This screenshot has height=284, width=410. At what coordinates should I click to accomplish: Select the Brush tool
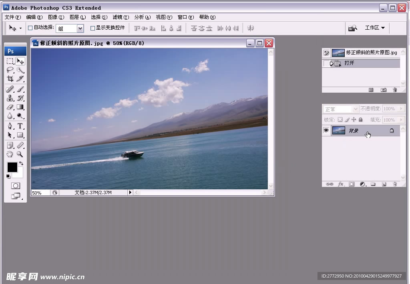[x=20, y=89]
